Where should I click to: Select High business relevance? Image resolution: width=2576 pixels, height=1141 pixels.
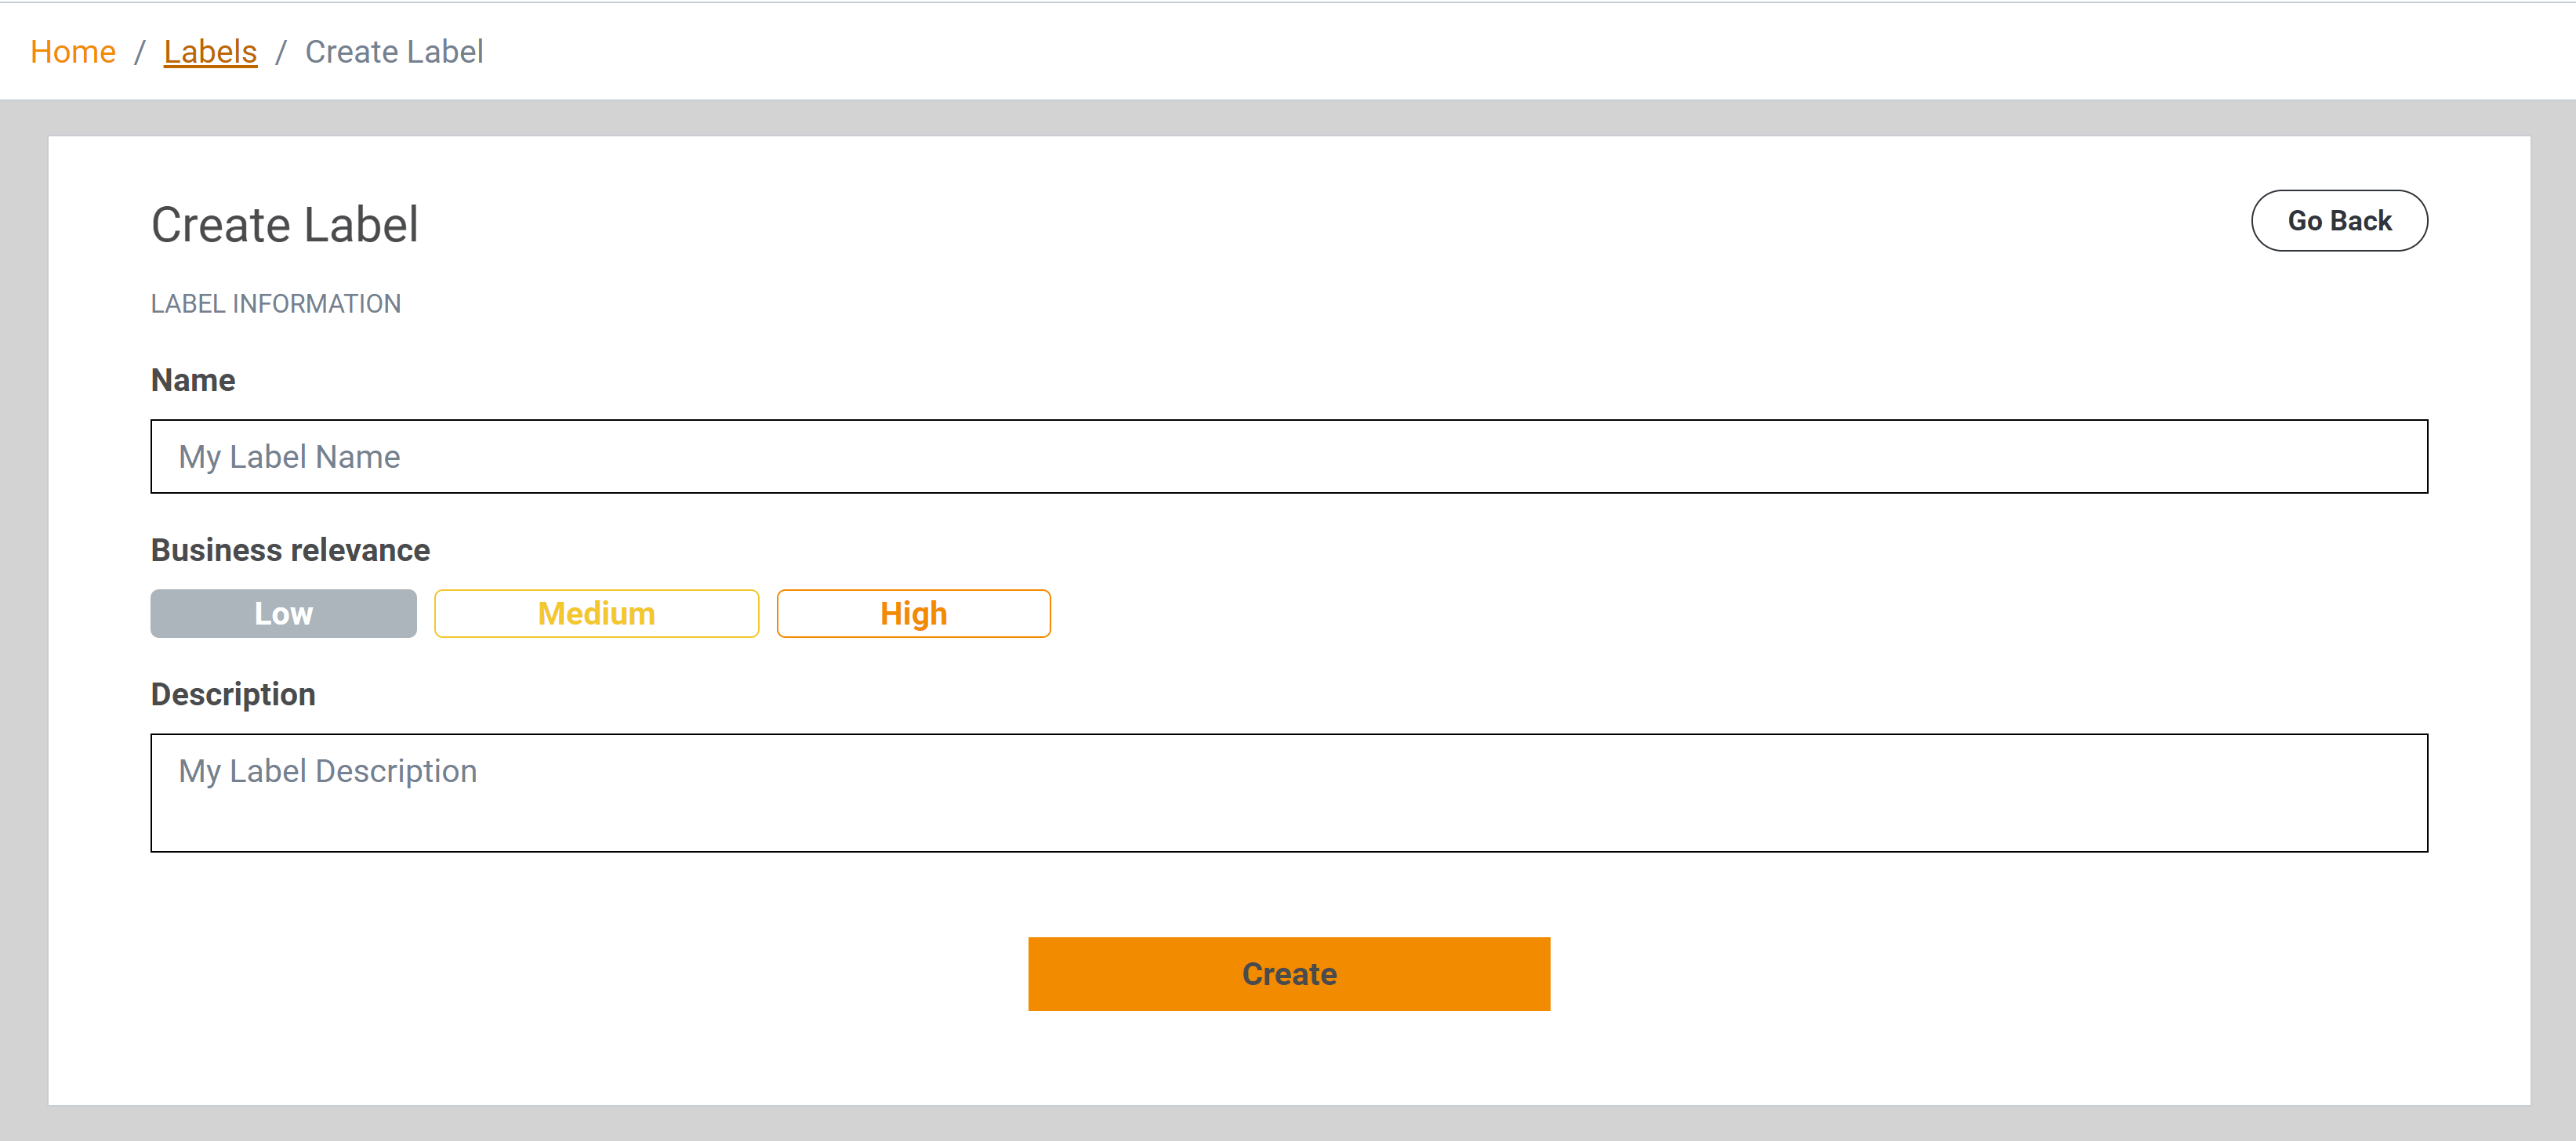point(913,613)
